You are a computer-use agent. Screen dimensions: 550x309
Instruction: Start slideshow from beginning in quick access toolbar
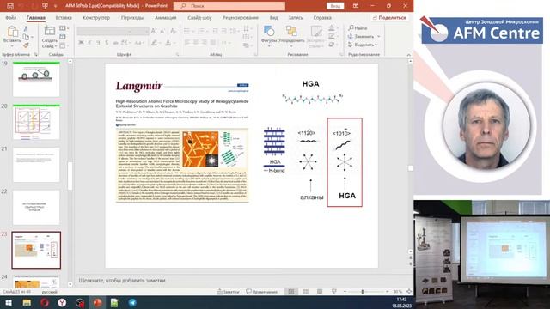(45, 6)
